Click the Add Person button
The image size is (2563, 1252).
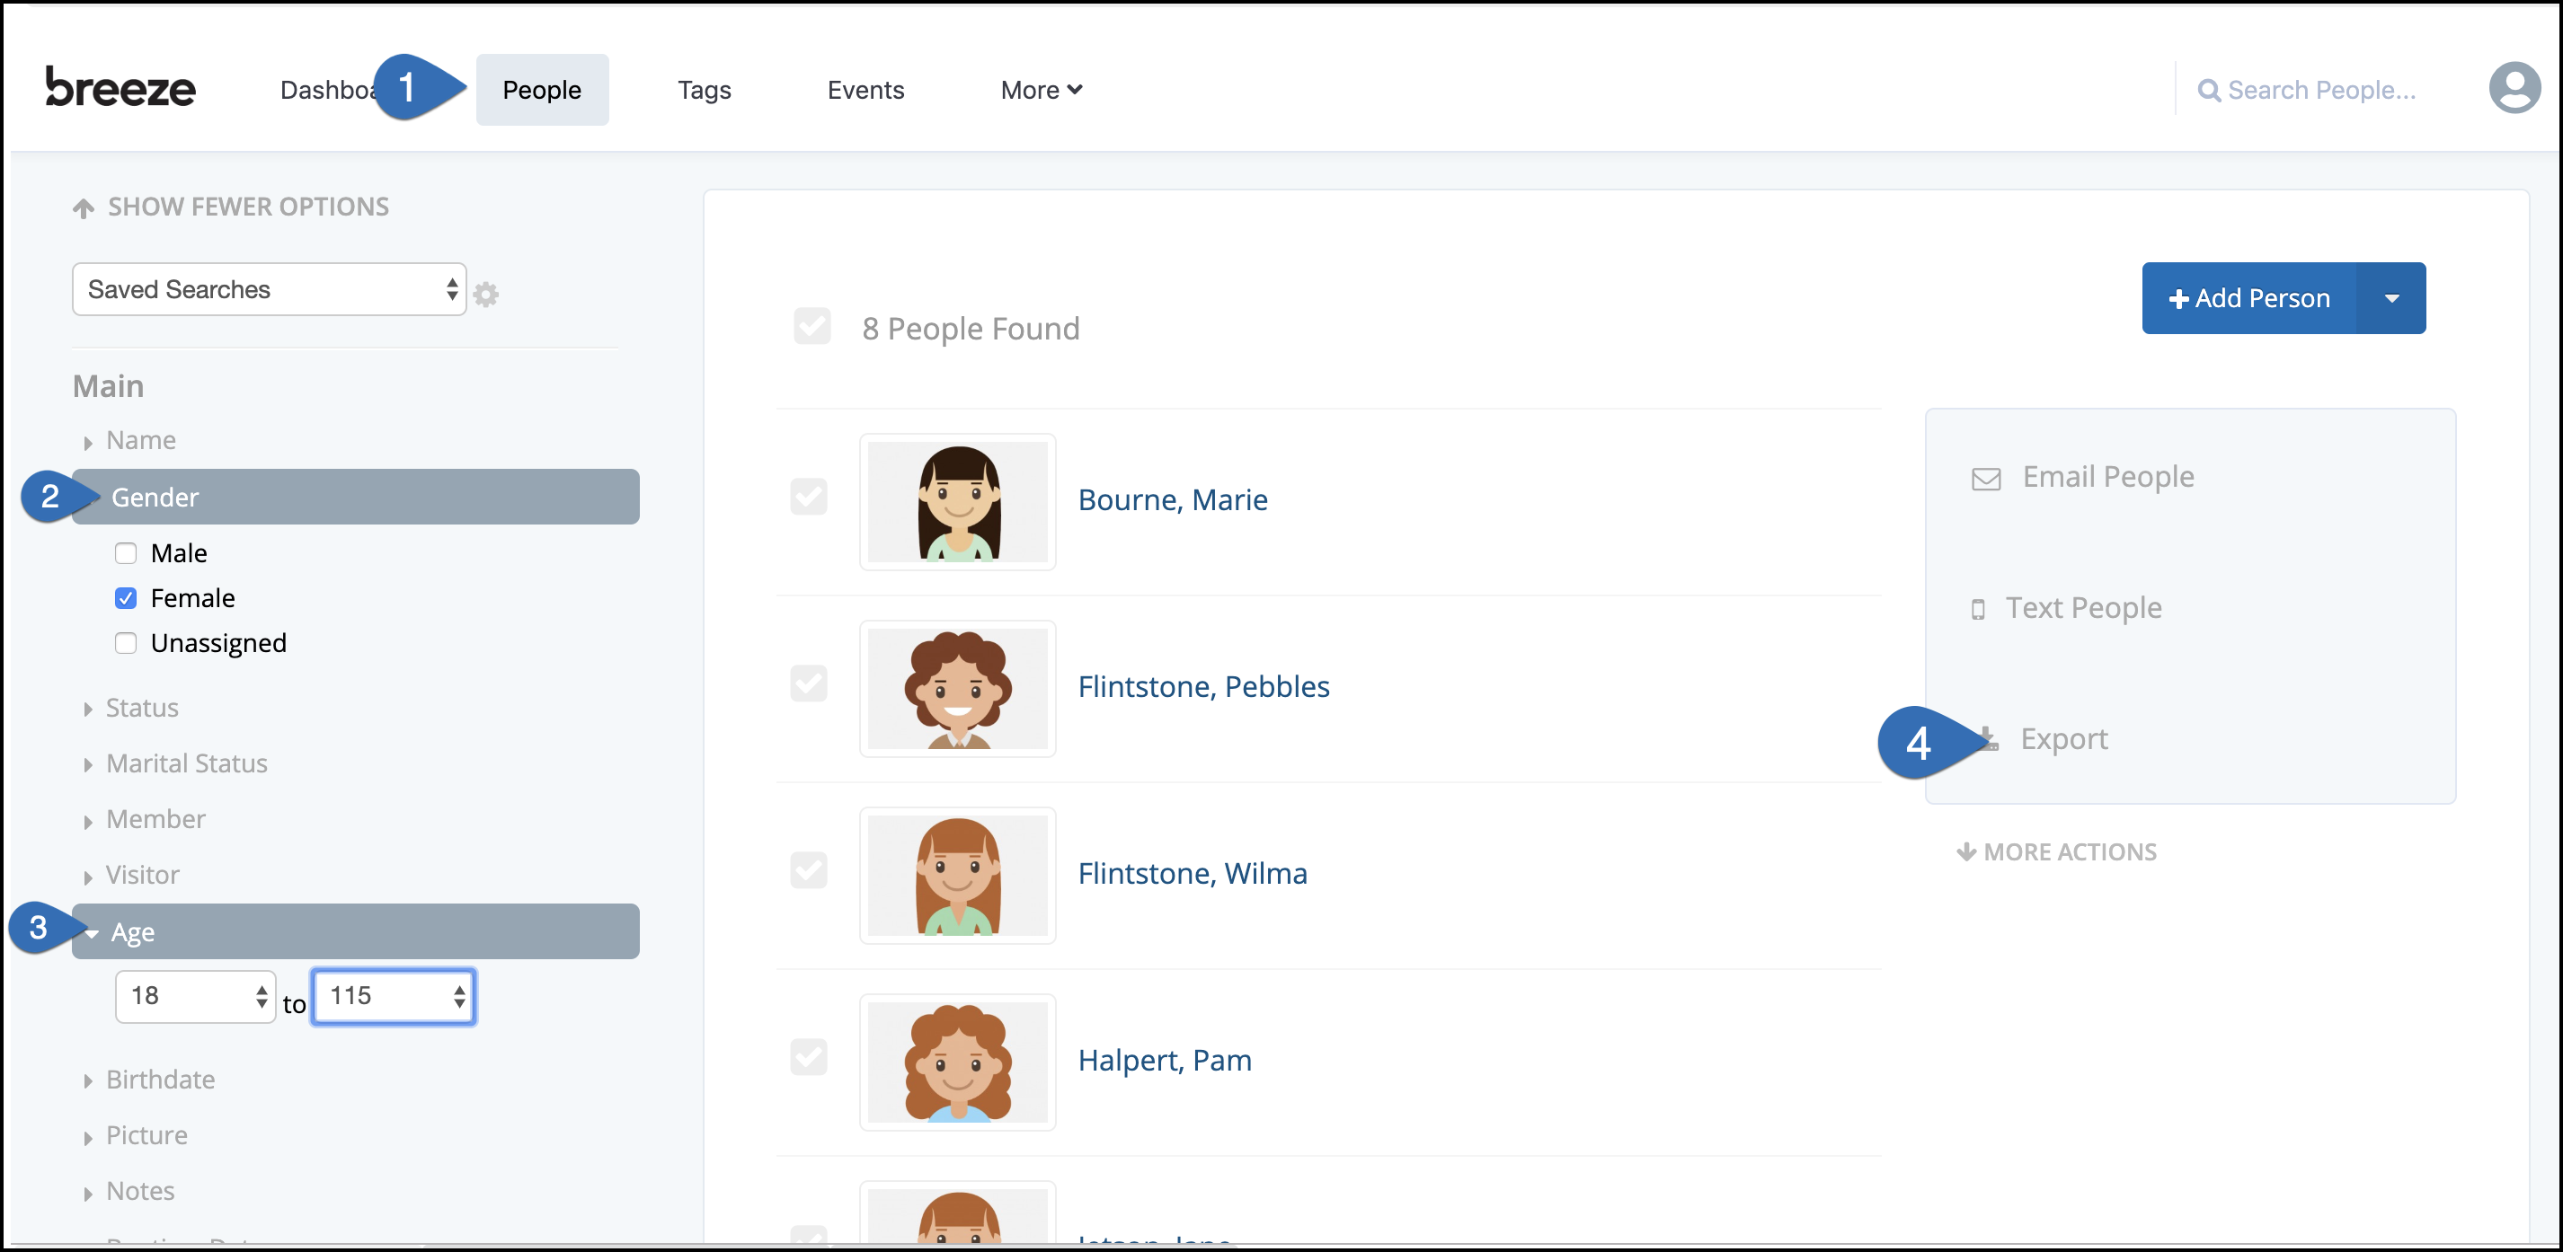coord(2249,297)
